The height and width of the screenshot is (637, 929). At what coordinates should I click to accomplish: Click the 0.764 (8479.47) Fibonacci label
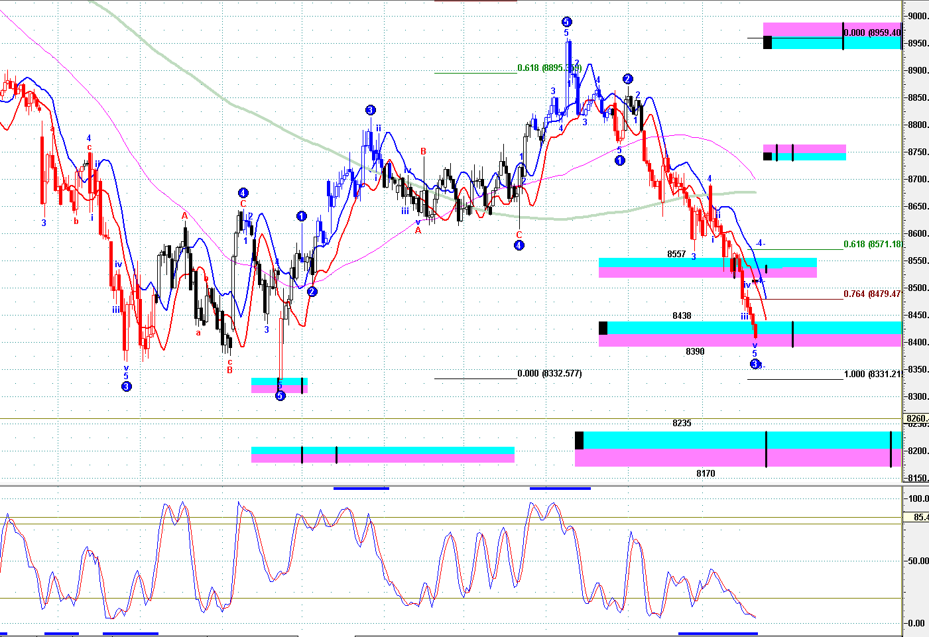872,294
